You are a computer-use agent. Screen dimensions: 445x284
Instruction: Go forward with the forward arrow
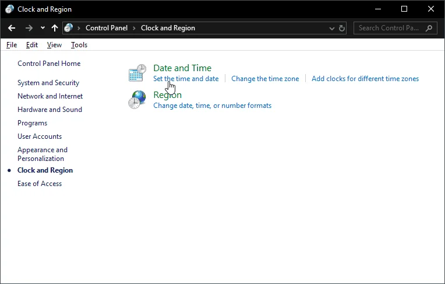tap(29, 28)
